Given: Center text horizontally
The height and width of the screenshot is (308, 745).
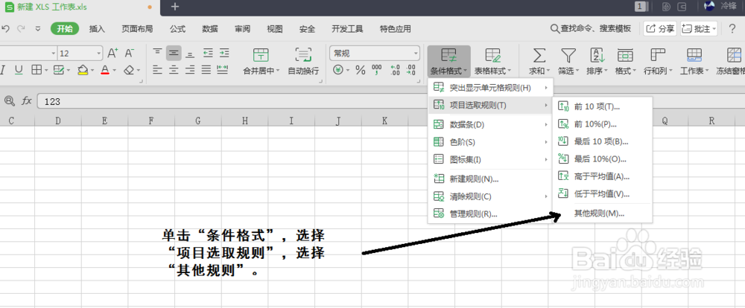Looking at the screenshot, I should tap(174, 70).
